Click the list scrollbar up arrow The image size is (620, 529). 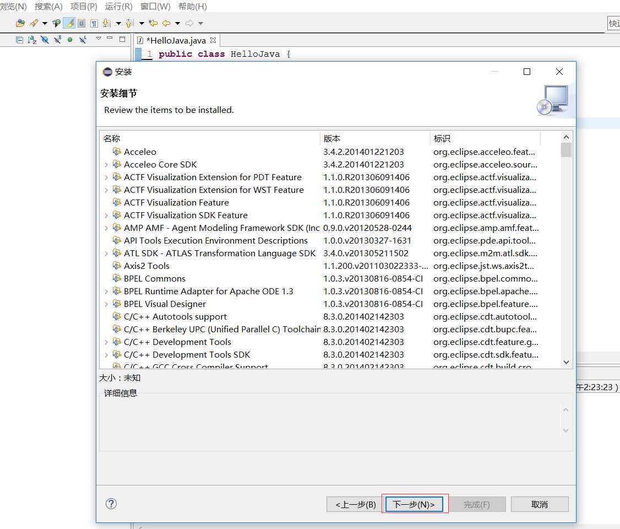566,137
